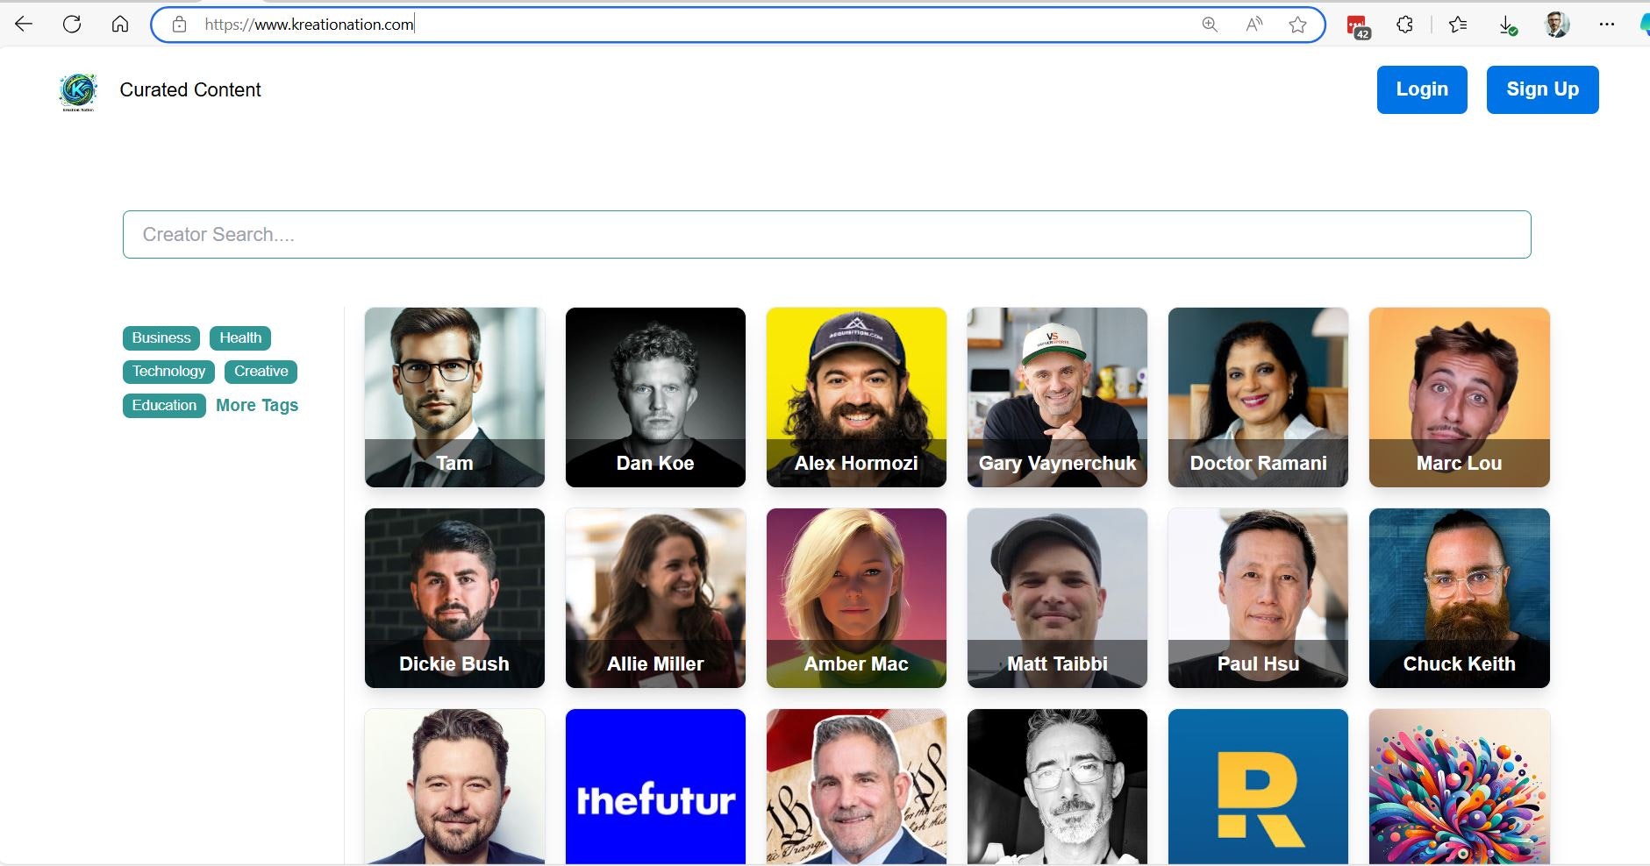Viewport: 1650px width, 866px height.
Task: Open Doctor Ramani creator card
Action: [x=1258, y=397]
